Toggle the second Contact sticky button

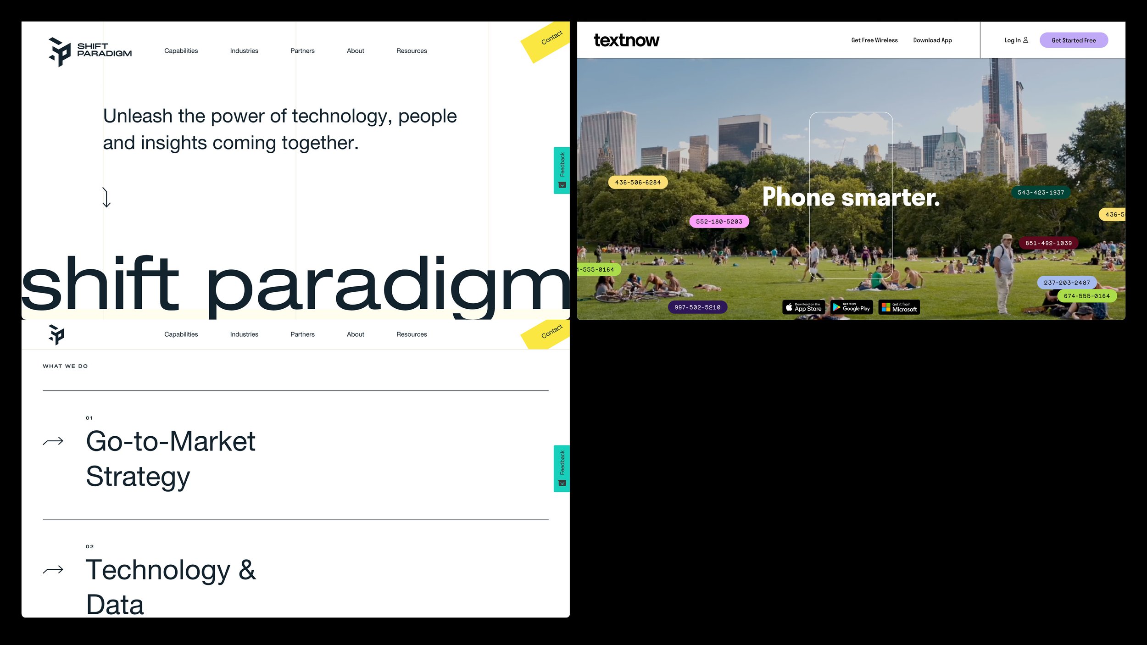click(549, 334)
